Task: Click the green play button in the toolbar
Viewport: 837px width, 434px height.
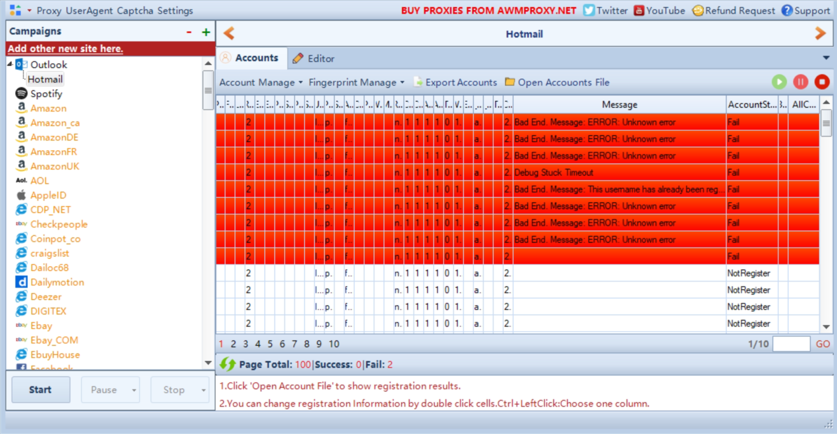Action: click(x=779, y=82)
